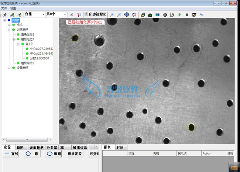240x172 pixels.
Task: Click the zoom out magnifier icon
Action: click(119, 15)
